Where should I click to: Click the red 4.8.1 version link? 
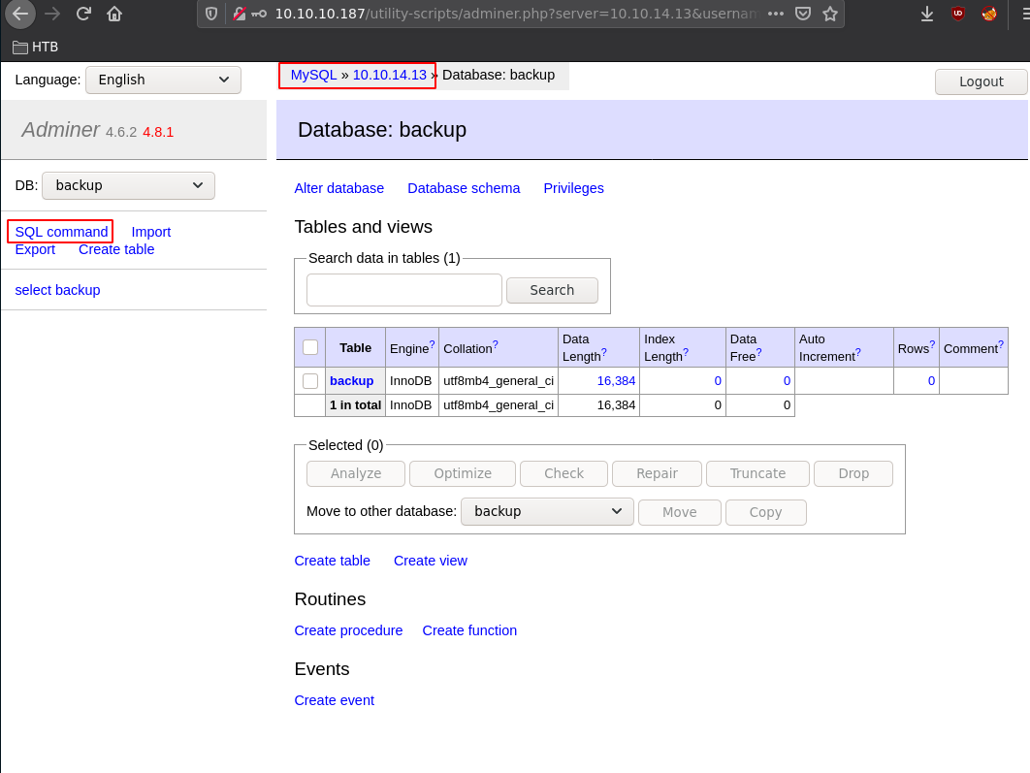click(x=158, y=132)
